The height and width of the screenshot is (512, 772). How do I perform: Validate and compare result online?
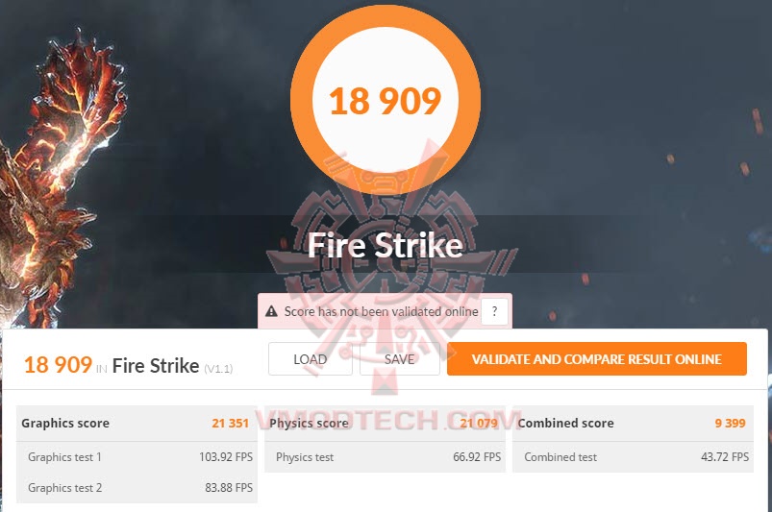pyautogui.click(x=597, y=359)
